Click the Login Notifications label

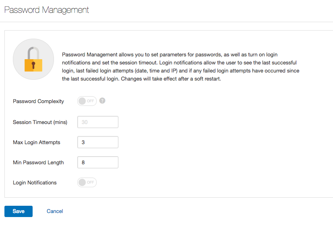pyautogui.click(x=35, y=182)
